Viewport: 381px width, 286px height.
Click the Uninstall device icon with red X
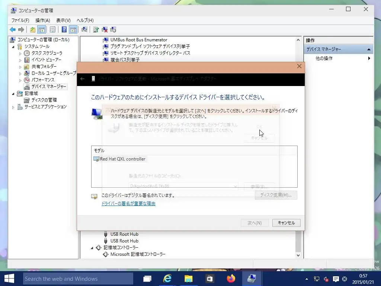click(105, 30)
